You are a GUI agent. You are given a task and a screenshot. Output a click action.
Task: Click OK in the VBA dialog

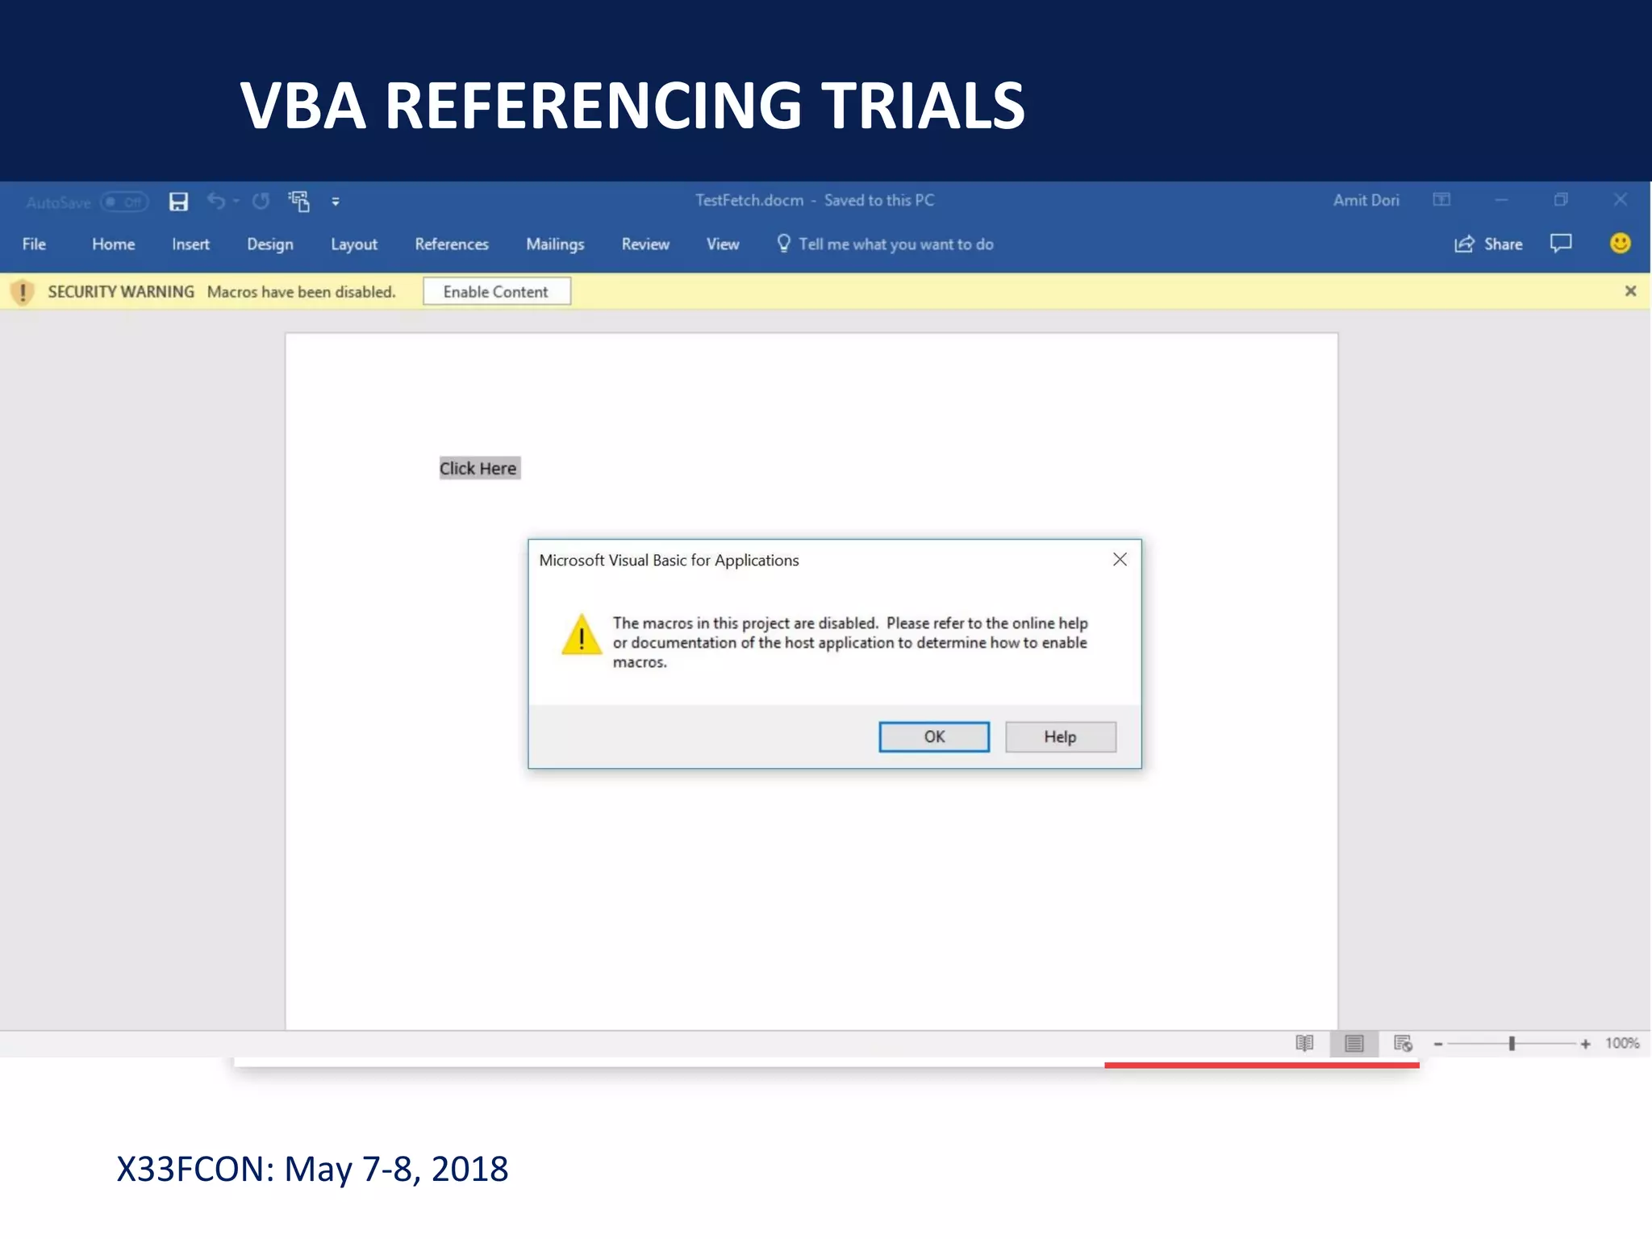934,737
